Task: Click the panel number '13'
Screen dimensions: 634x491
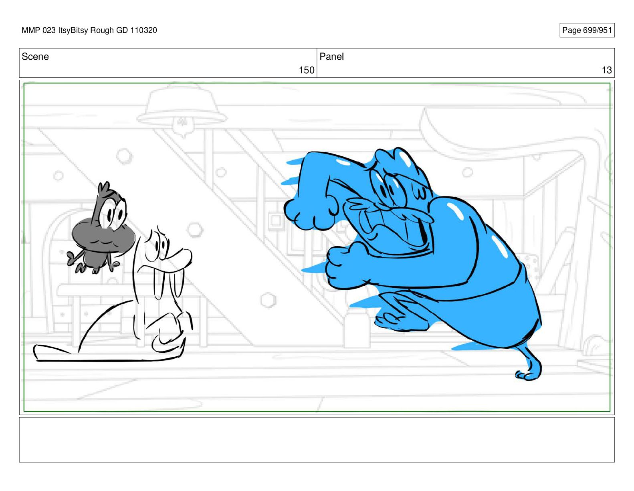Action: click(607, 70)
